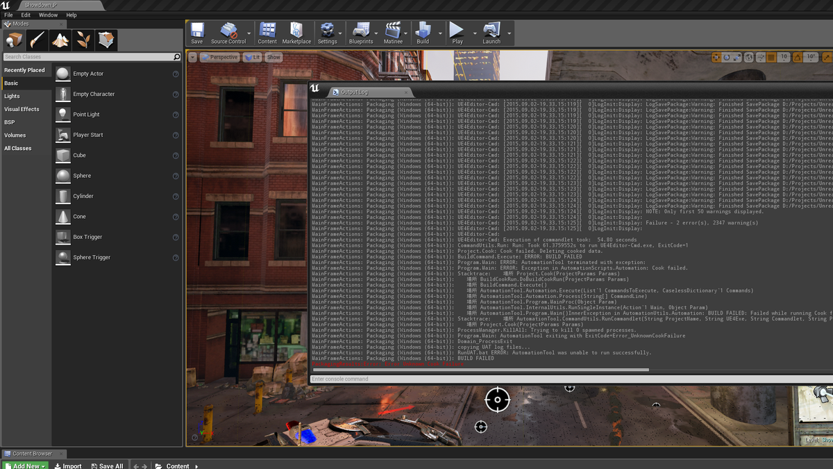Expand the Source Control dropdown arrow
833x469 pixels.
[x=249, y=33]
